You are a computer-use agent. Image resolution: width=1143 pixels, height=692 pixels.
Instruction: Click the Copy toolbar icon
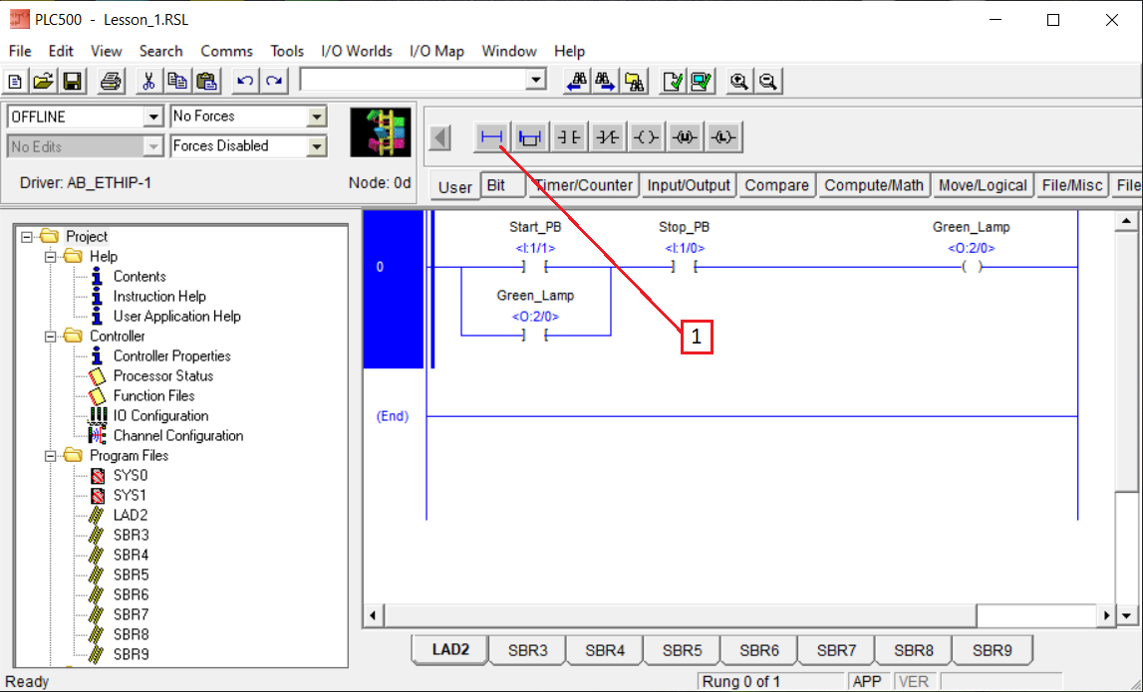pos(177,81)
